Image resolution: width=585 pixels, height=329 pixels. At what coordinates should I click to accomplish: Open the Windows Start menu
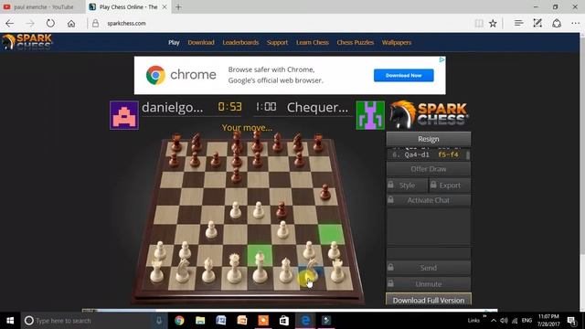[x=10, y=321]
